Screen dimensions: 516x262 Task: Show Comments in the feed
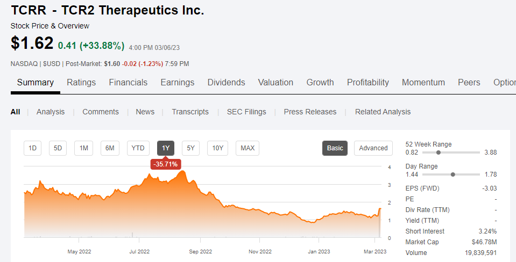tap(101, 112)
